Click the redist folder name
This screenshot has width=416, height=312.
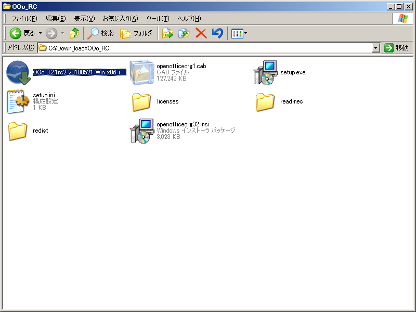click(x=41, y=131)
